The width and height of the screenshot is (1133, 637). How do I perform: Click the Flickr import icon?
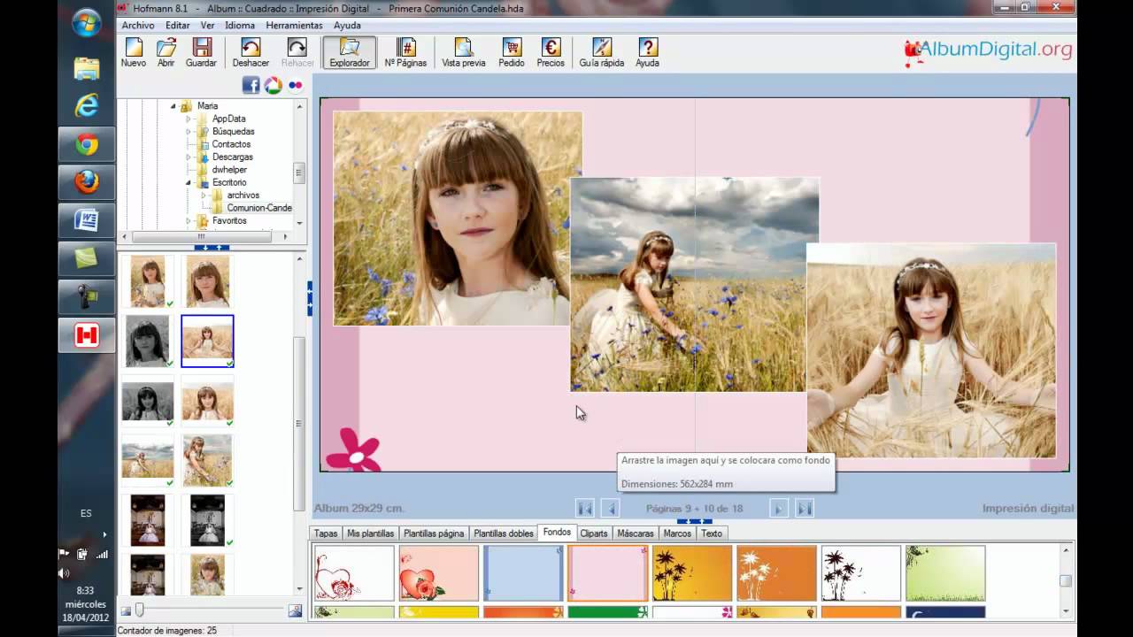(295, 85)
